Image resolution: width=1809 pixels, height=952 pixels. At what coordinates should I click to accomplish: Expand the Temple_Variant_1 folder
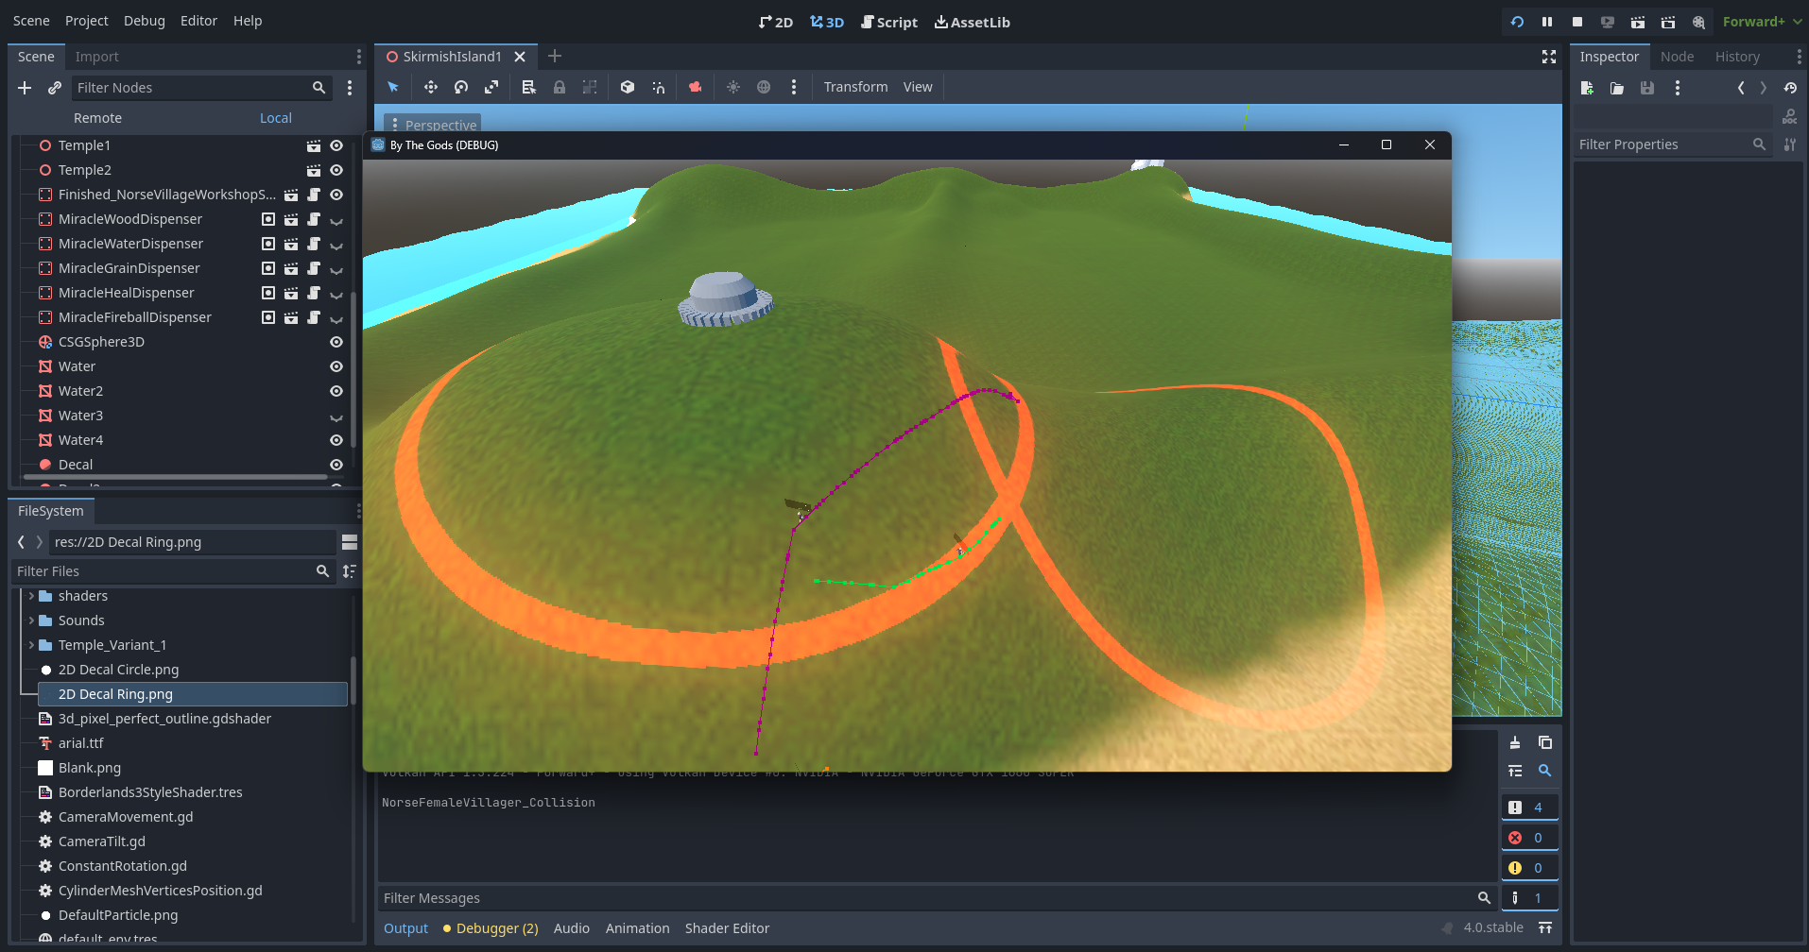click(31, 645)
